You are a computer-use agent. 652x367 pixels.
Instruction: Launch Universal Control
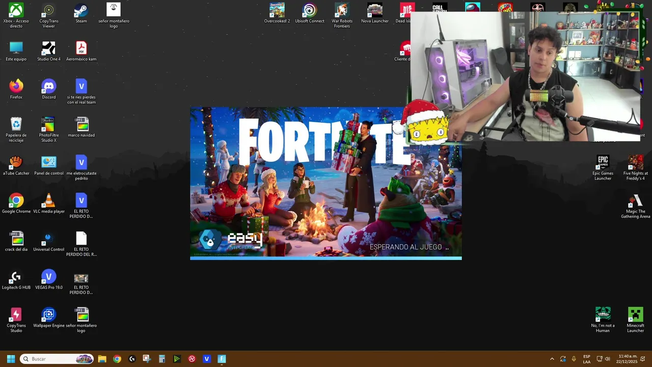pos(48,242)
